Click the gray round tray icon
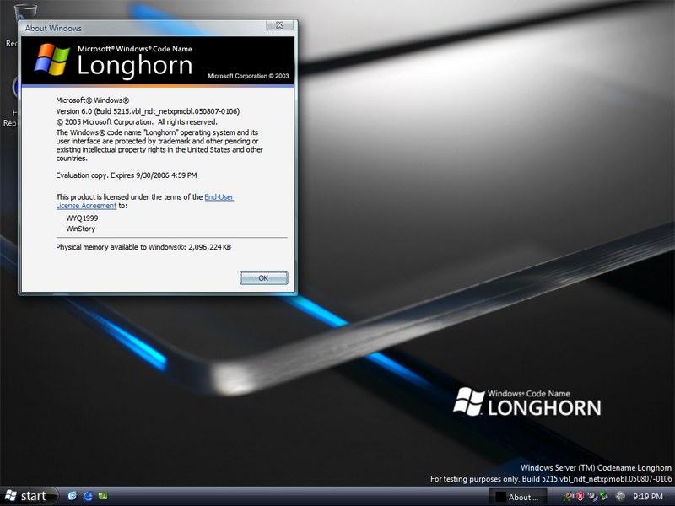Image resolution: width=675 pixels, height=506 pixels. tap(620, 496)
